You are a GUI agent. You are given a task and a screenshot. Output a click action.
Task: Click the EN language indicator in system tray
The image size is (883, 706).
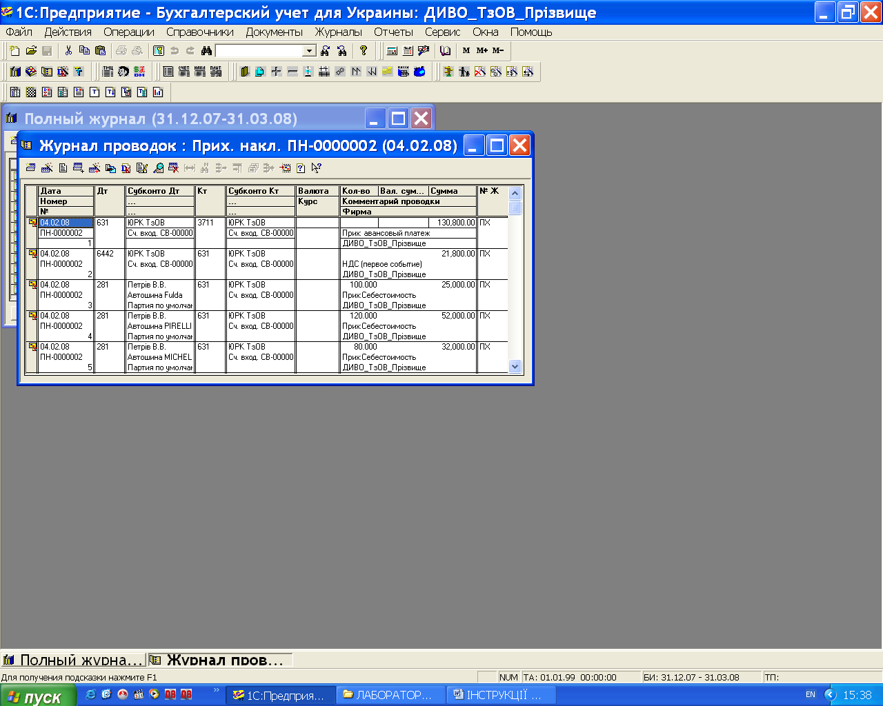[x=811, y=695]
